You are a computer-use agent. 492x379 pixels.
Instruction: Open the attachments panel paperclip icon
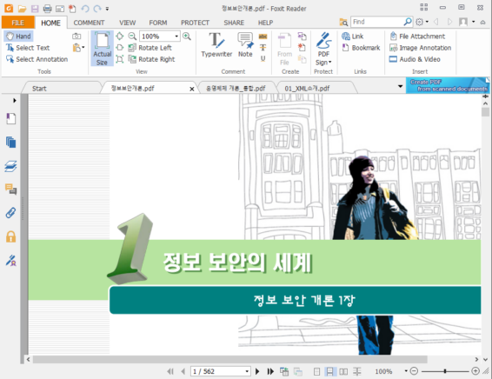(x=10, y=213)
